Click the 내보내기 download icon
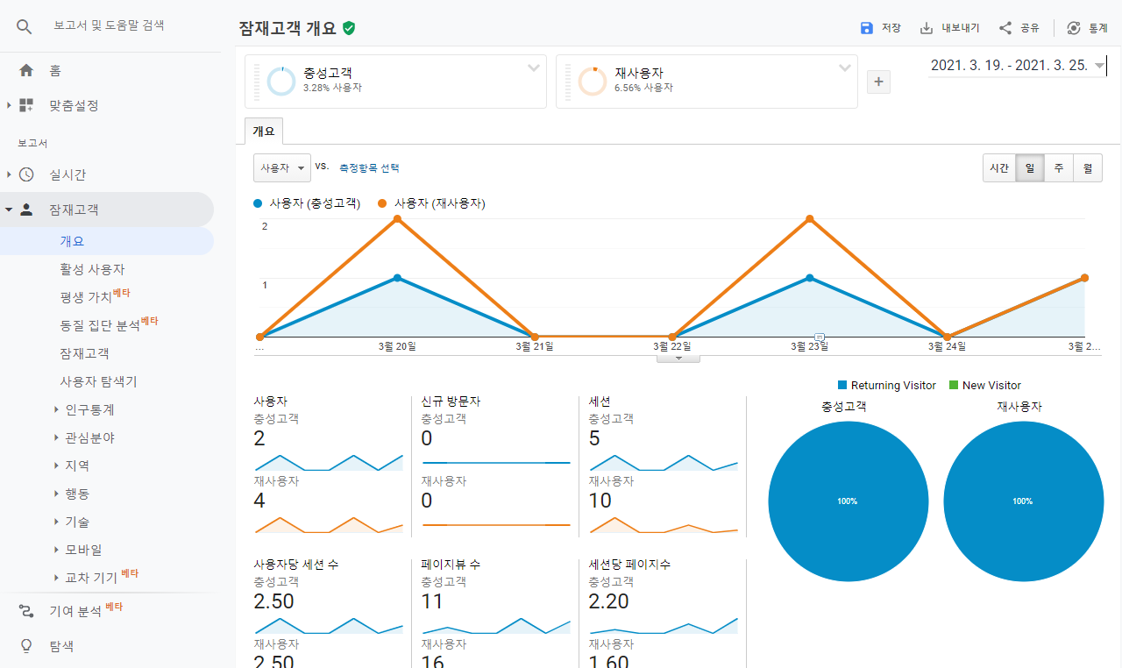Image resolution: width=1122 pixels, height=668 pixels. click(x=927, y=28)
